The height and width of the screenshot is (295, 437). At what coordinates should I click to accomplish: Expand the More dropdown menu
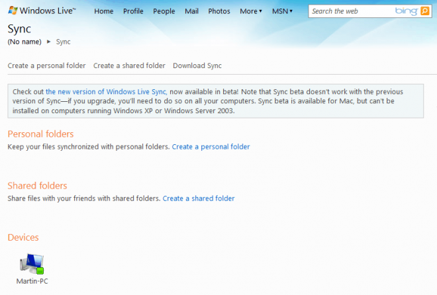[x=250, y=11]
